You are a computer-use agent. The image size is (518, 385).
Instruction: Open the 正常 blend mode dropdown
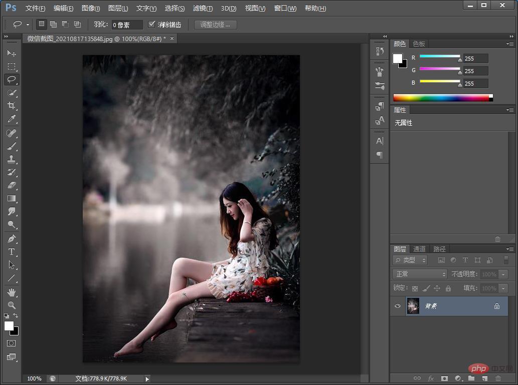click(420, 274)
